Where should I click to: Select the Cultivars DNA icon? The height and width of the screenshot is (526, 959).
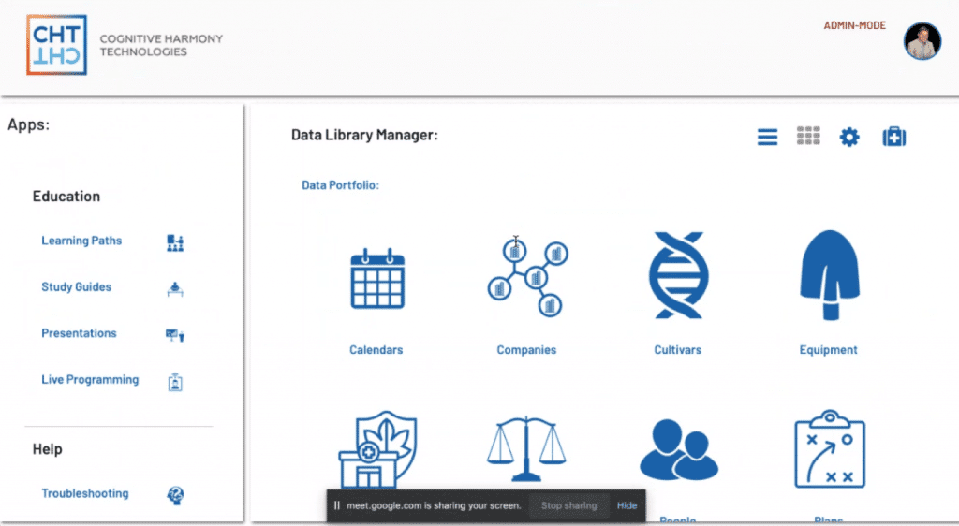[x=677, y=275]
